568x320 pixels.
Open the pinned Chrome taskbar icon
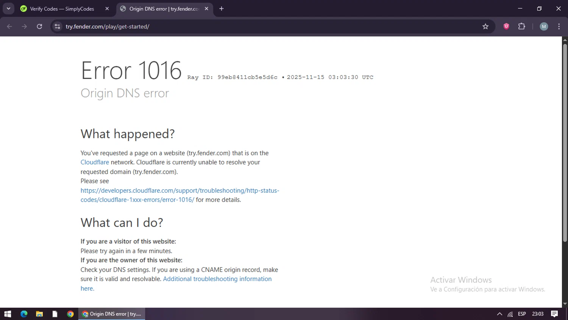tap(70, 314)
